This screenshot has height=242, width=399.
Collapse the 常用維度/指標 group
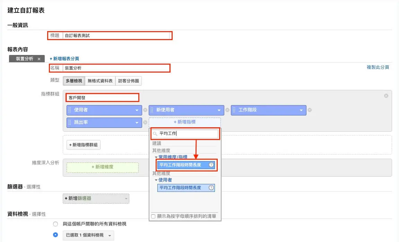(156, 157)
